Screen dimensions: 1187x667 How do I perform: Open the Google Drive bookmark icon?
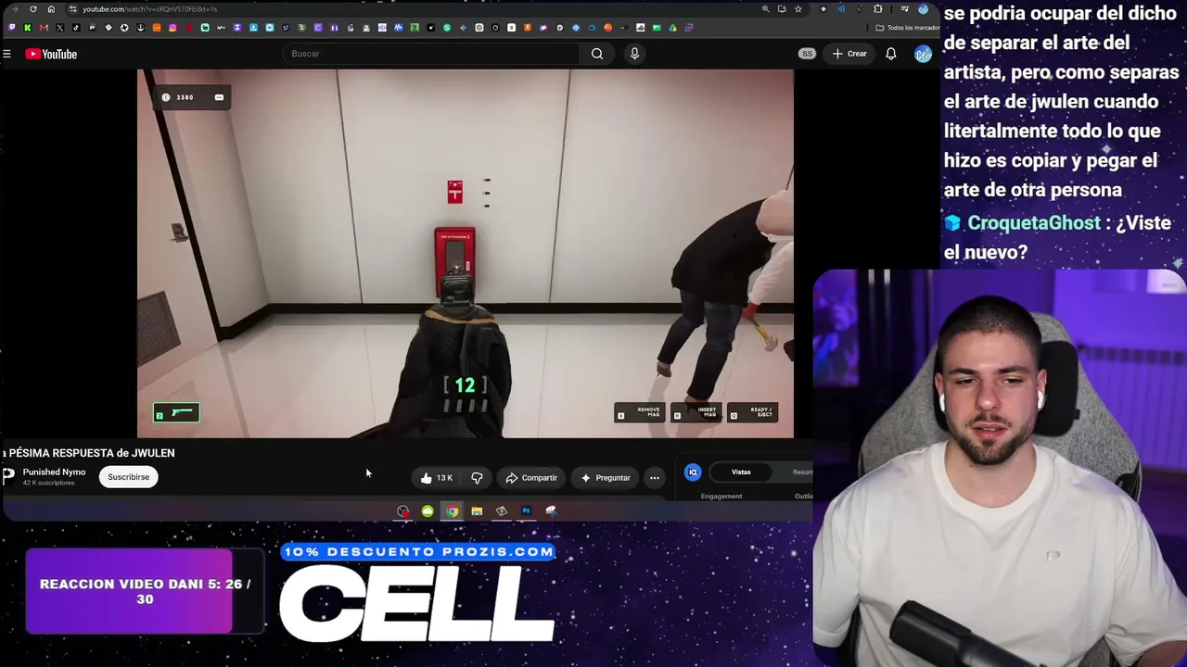672,28
